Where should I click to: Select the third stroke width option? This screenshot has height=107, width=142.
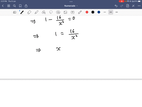[117, 12]
